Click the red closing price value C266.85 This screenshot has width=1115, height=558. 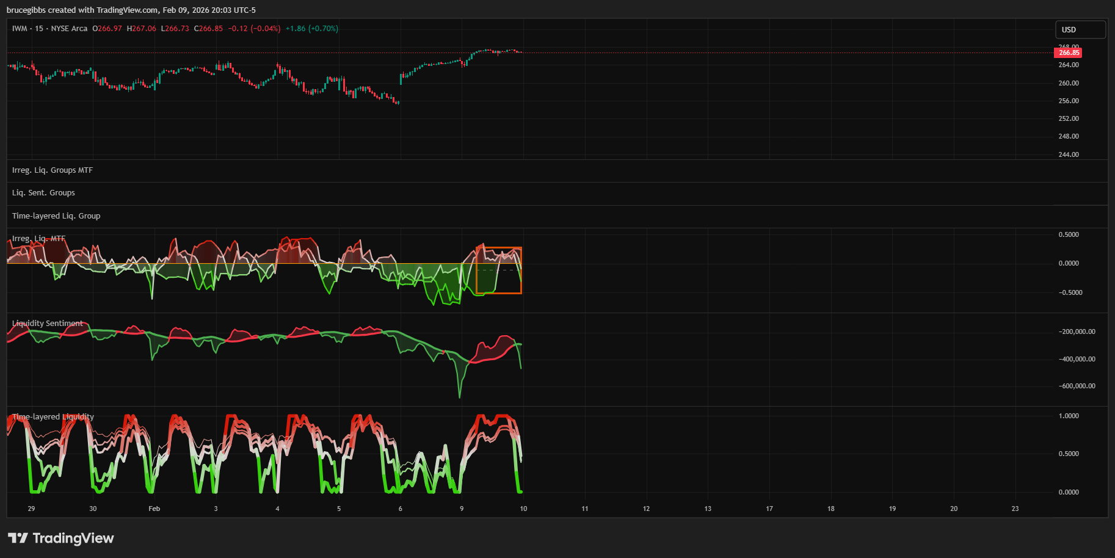point(208,29)
